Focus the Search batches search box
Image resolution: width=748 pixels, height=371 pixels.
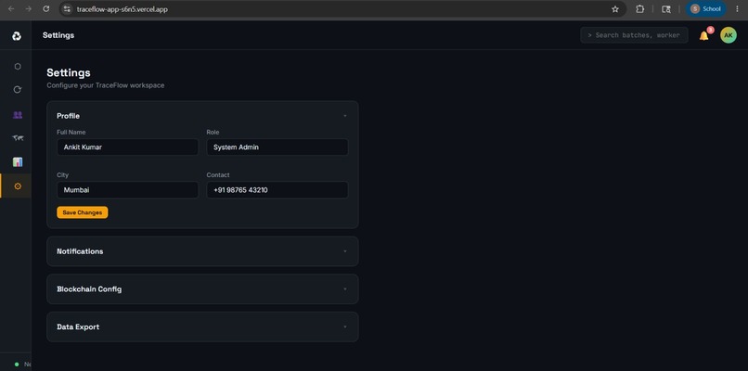634,35
